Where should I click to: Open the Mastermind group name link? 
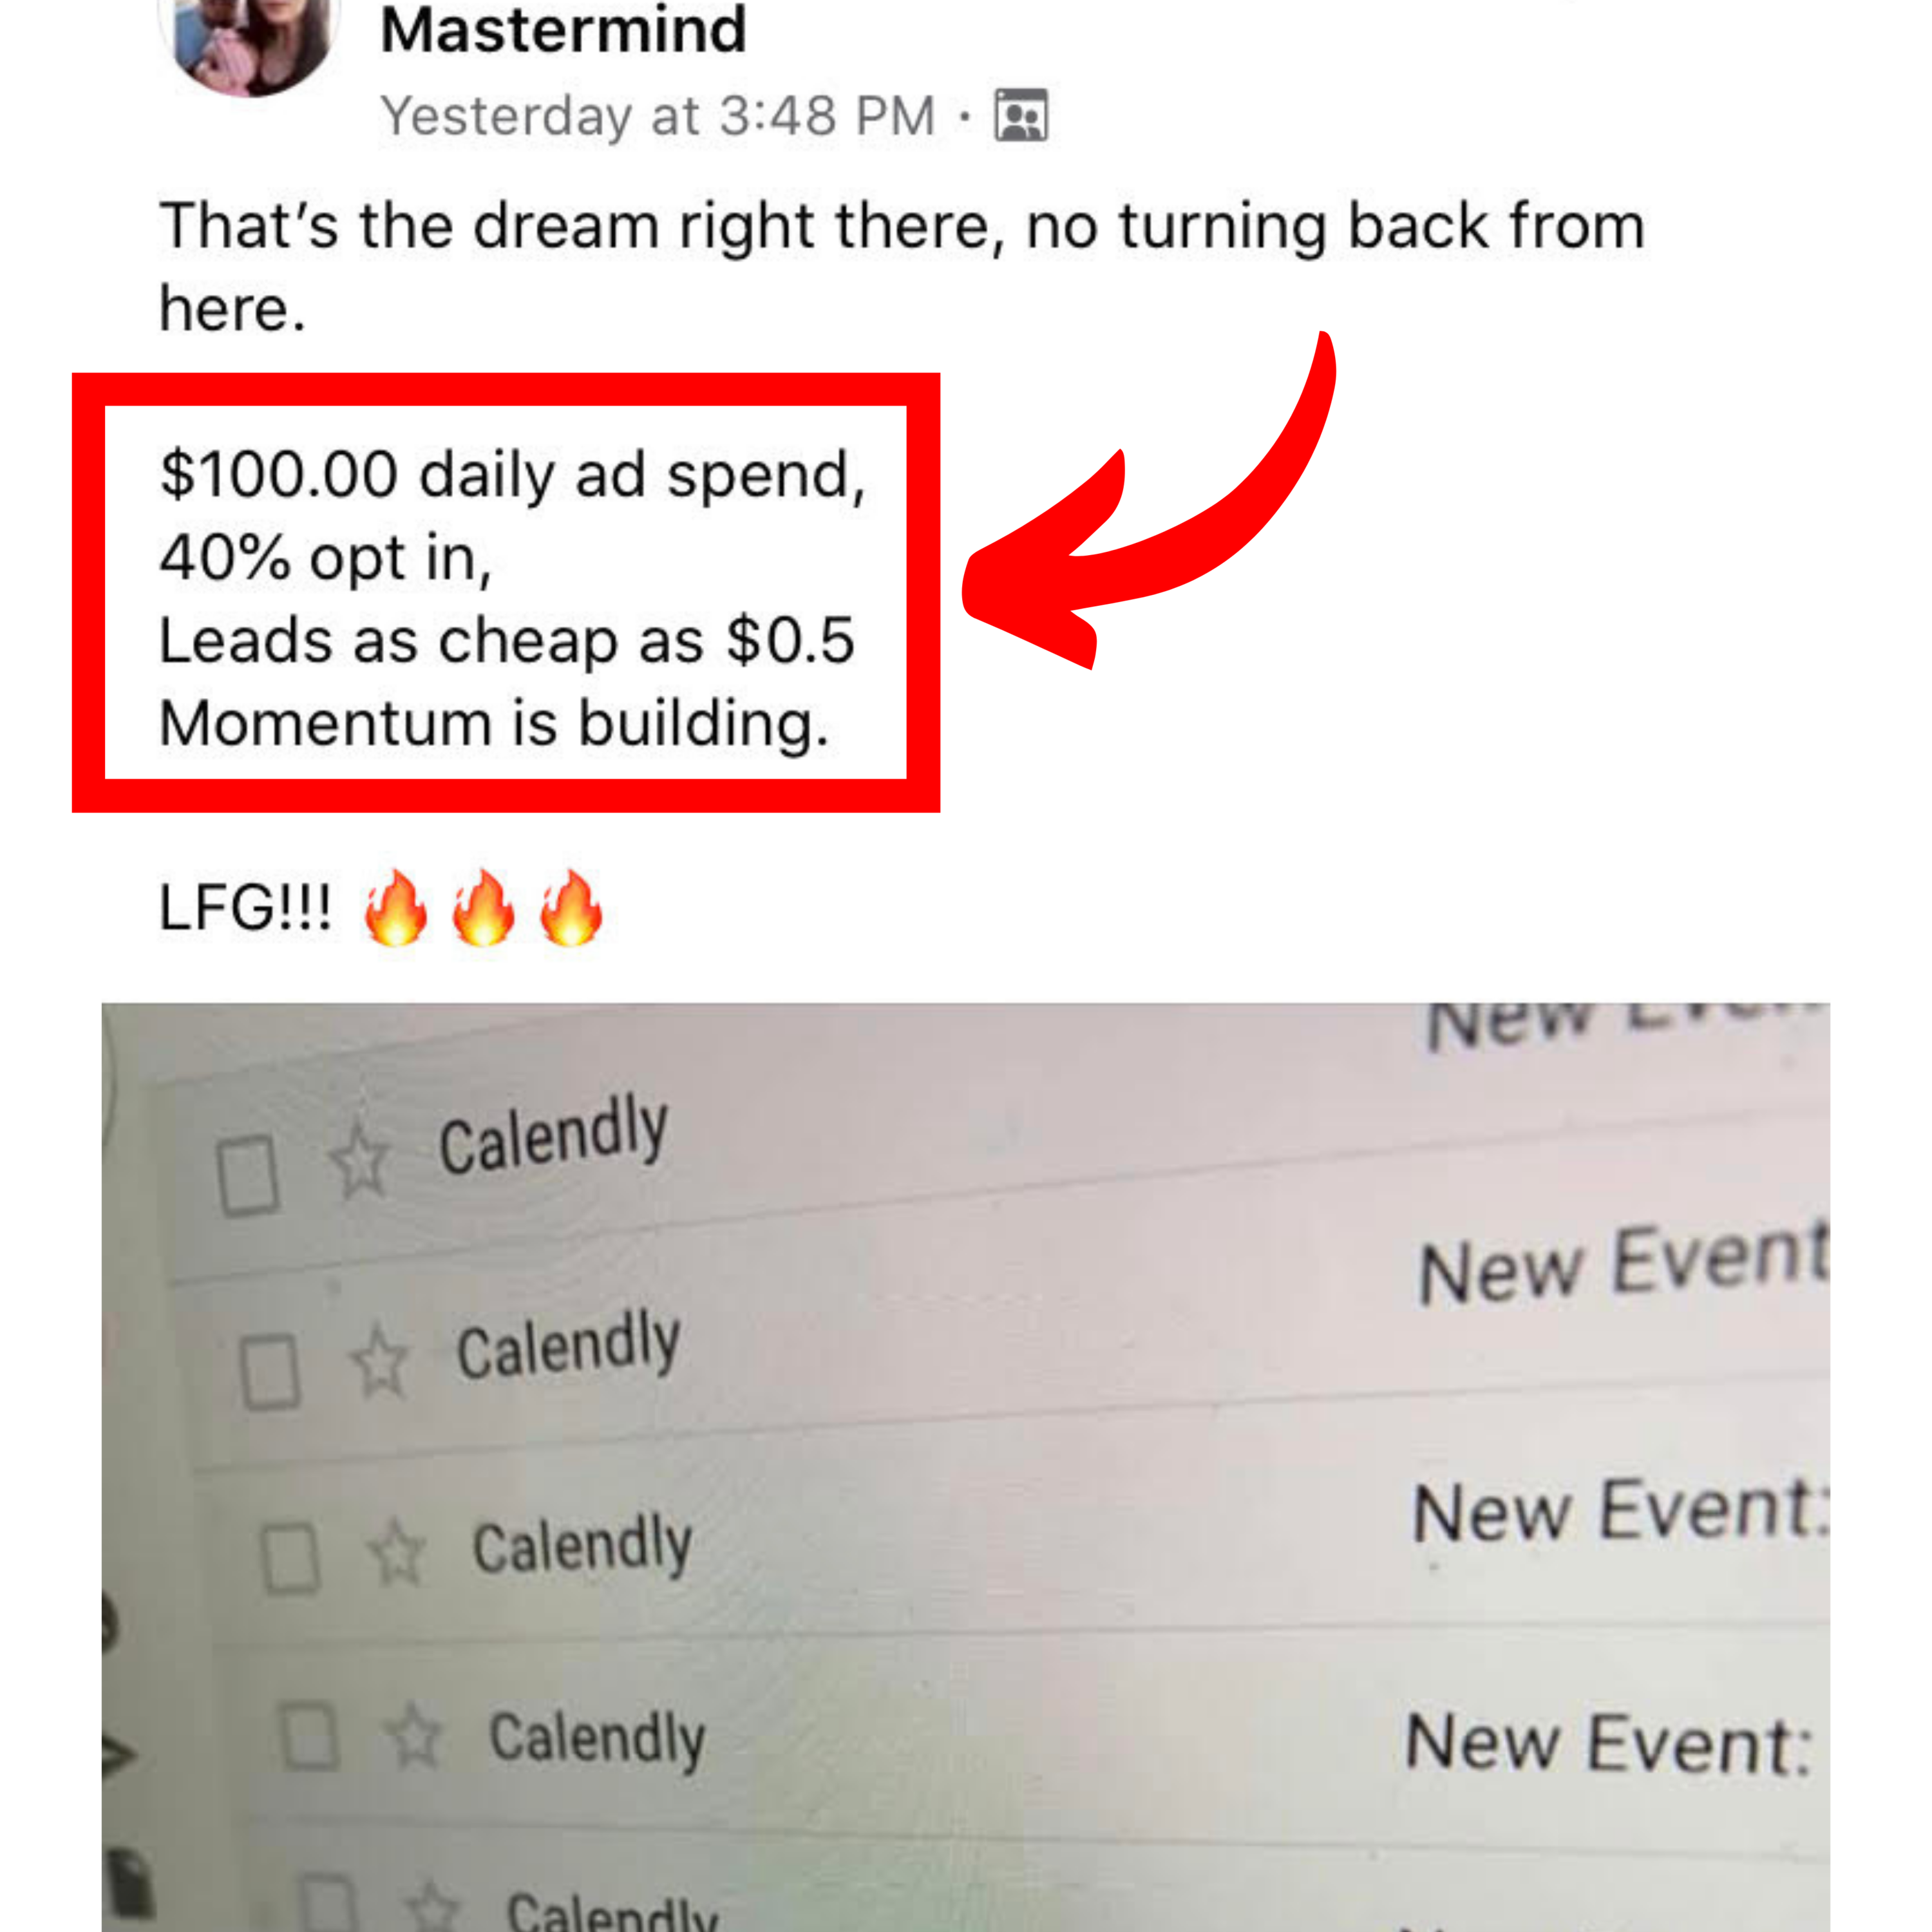[563, 30]
